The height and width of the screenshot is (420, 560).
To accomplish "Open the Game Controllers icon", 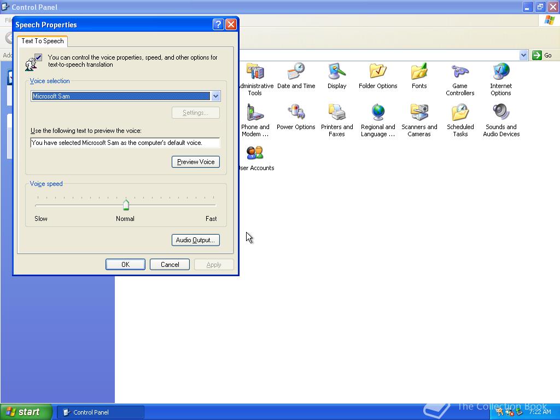I will click(460, 72).
